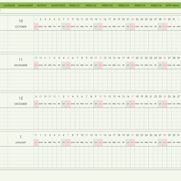Open the WEEKLY-06 tab
Image resolution: width=181 pixels, height=181 pixels.
click(156, 6)
